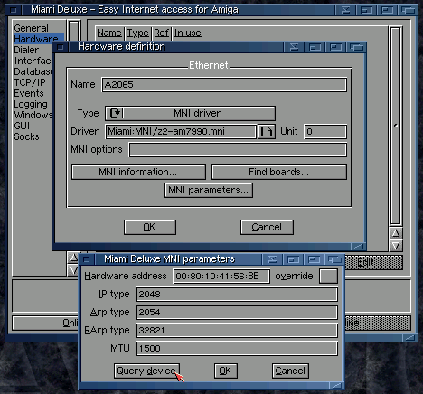The width and height of the screenshot is (423, 394).
Task: Click the main Miami Deluxe window depth gadget
Action: (408, 10)
